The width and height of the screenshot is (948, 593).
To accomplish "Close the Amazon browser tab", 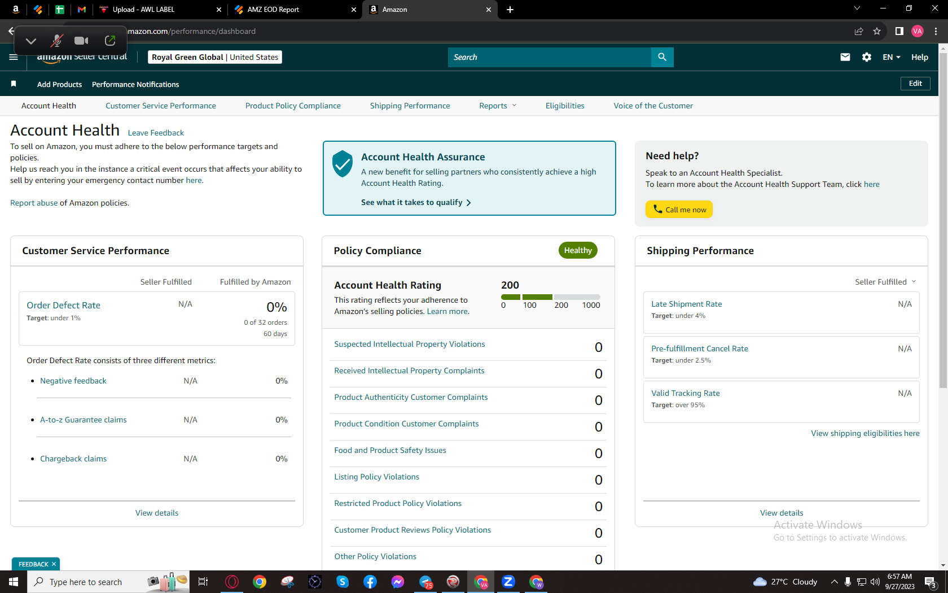I will point(489,10).
